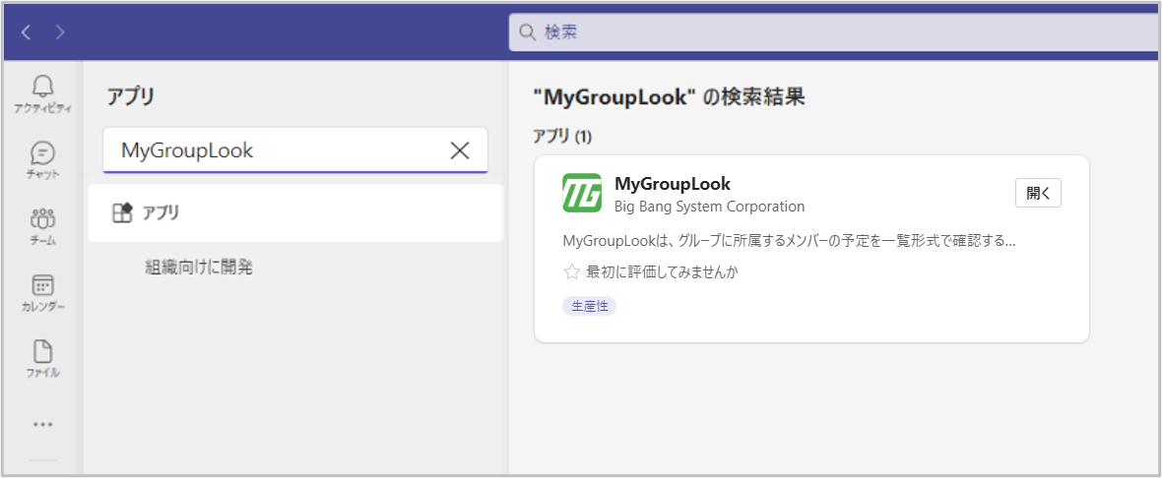Click the 開く button for MyGroupLook

(x=1038, y=193)
